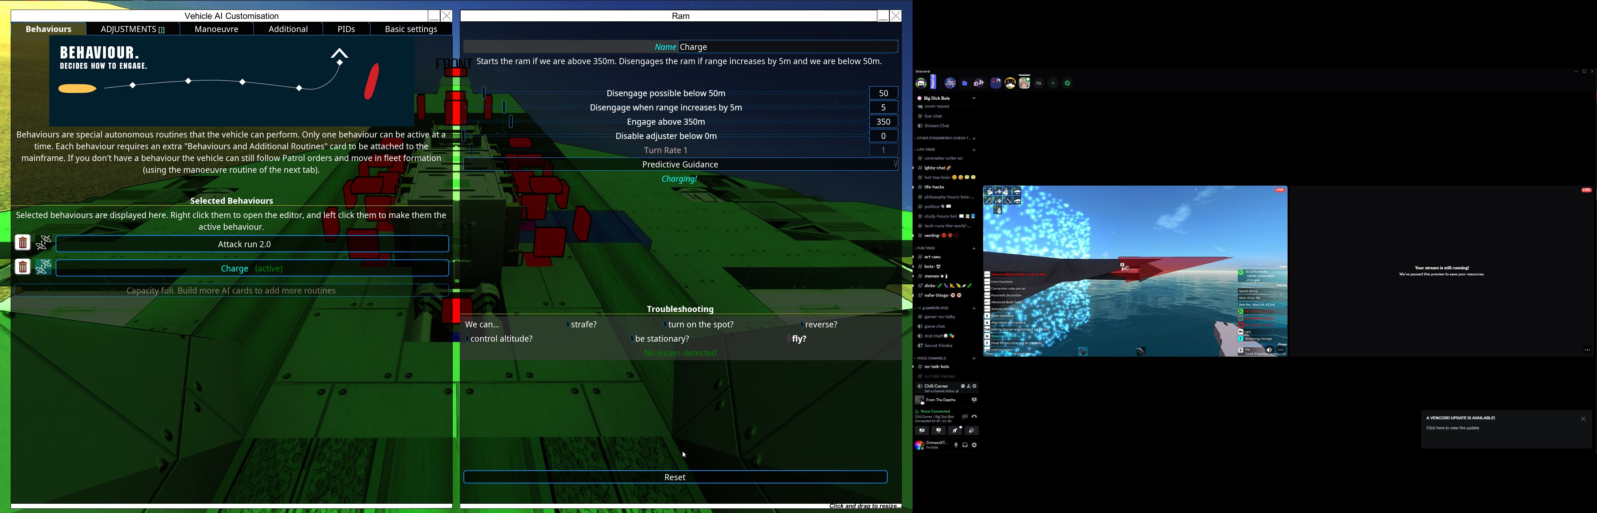Viewport: 1597px width, 513px height.
Task: Click the icon beside Charge behaviour
Action: 43,267
